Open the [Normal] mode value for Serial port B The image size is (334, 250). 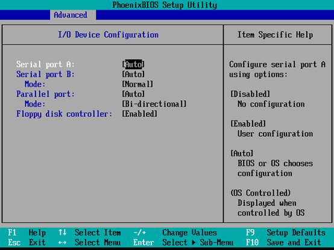[x=137, y=84]
